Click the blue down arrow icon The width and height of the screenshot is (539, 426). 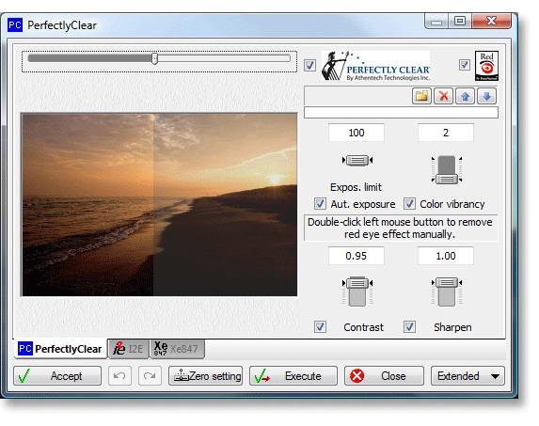tap(486, 96)
